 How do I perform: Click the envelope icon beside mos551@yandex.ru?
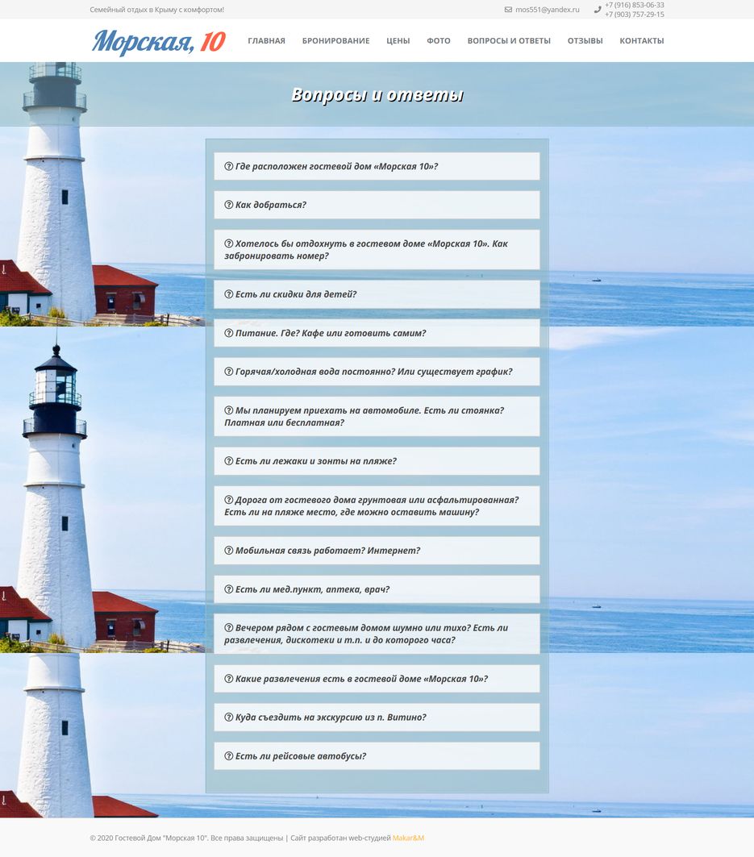point(508,10)
